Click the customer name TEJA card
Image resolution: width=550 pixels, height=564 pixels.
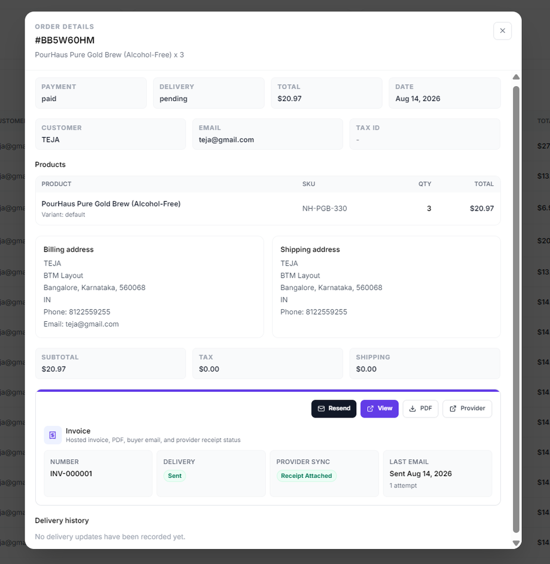click(111, 134)
